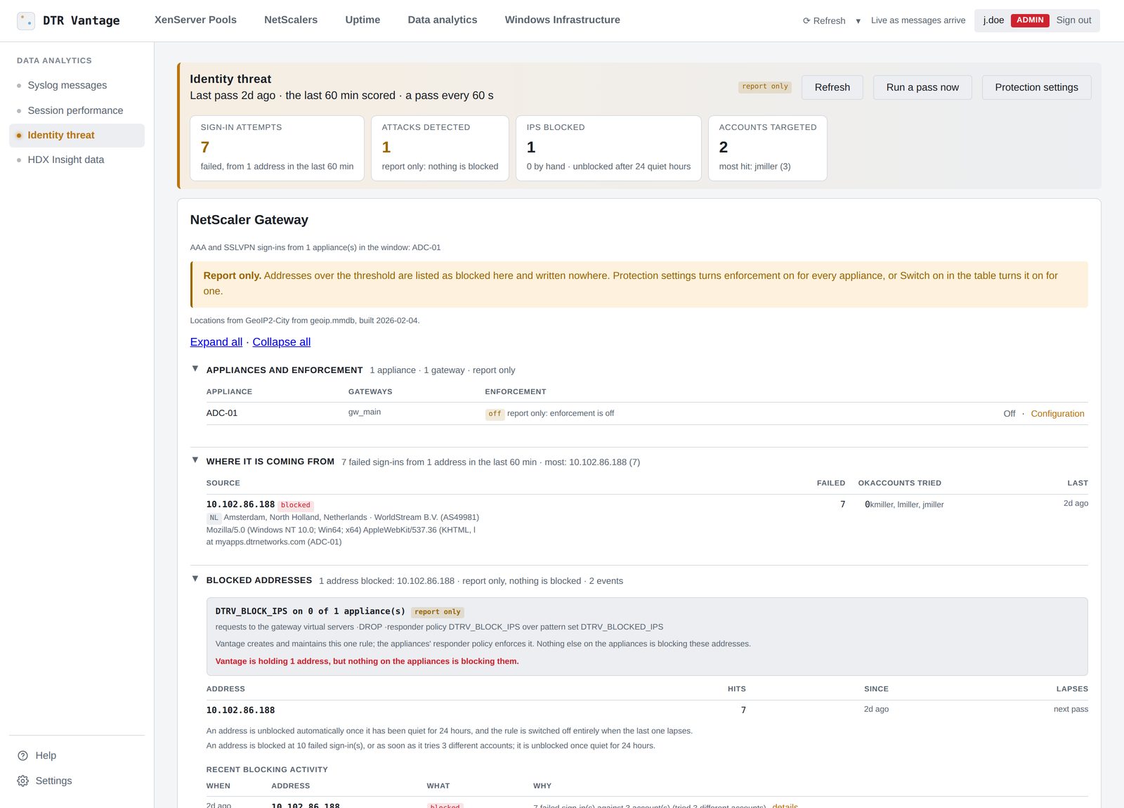
Task: Switch to the Uptime tab
Action: [x=362, y=20]
